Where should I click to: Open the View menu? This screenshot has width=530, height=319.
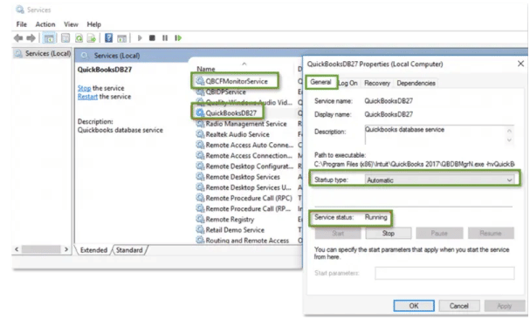tap(71, 24)
